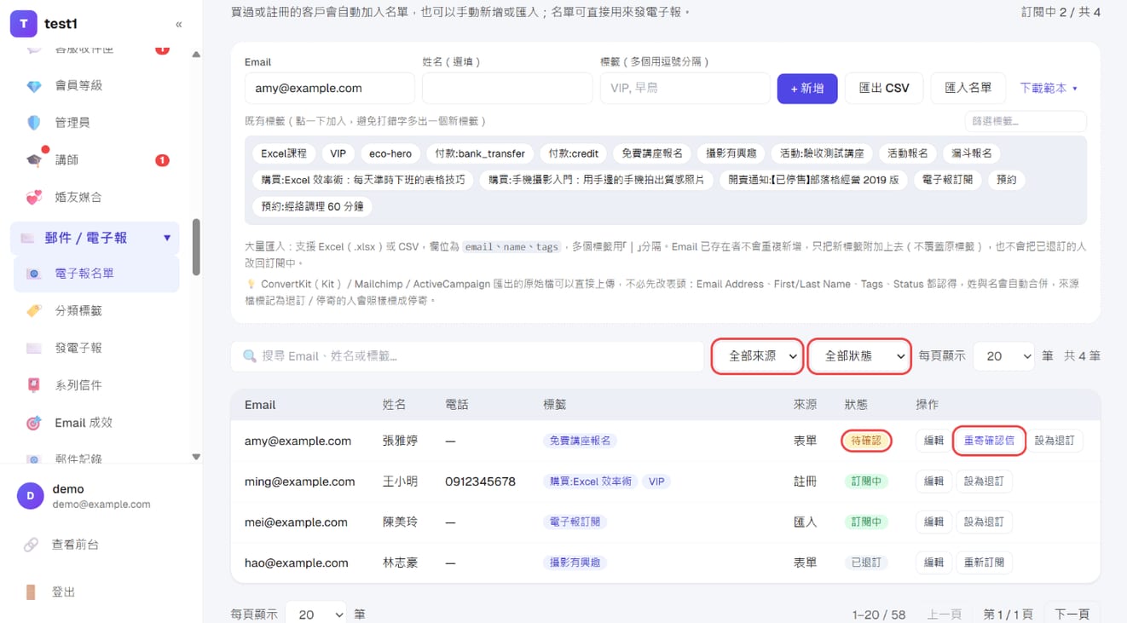The width and height of the screenshot is (1127, 623).
Task: Go to 分類標籤 in the sidebar
Action: click(x=96, y=311)
